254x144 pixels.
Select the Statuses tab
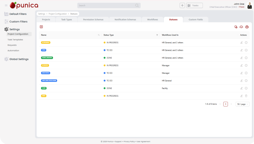pos(173,20)
